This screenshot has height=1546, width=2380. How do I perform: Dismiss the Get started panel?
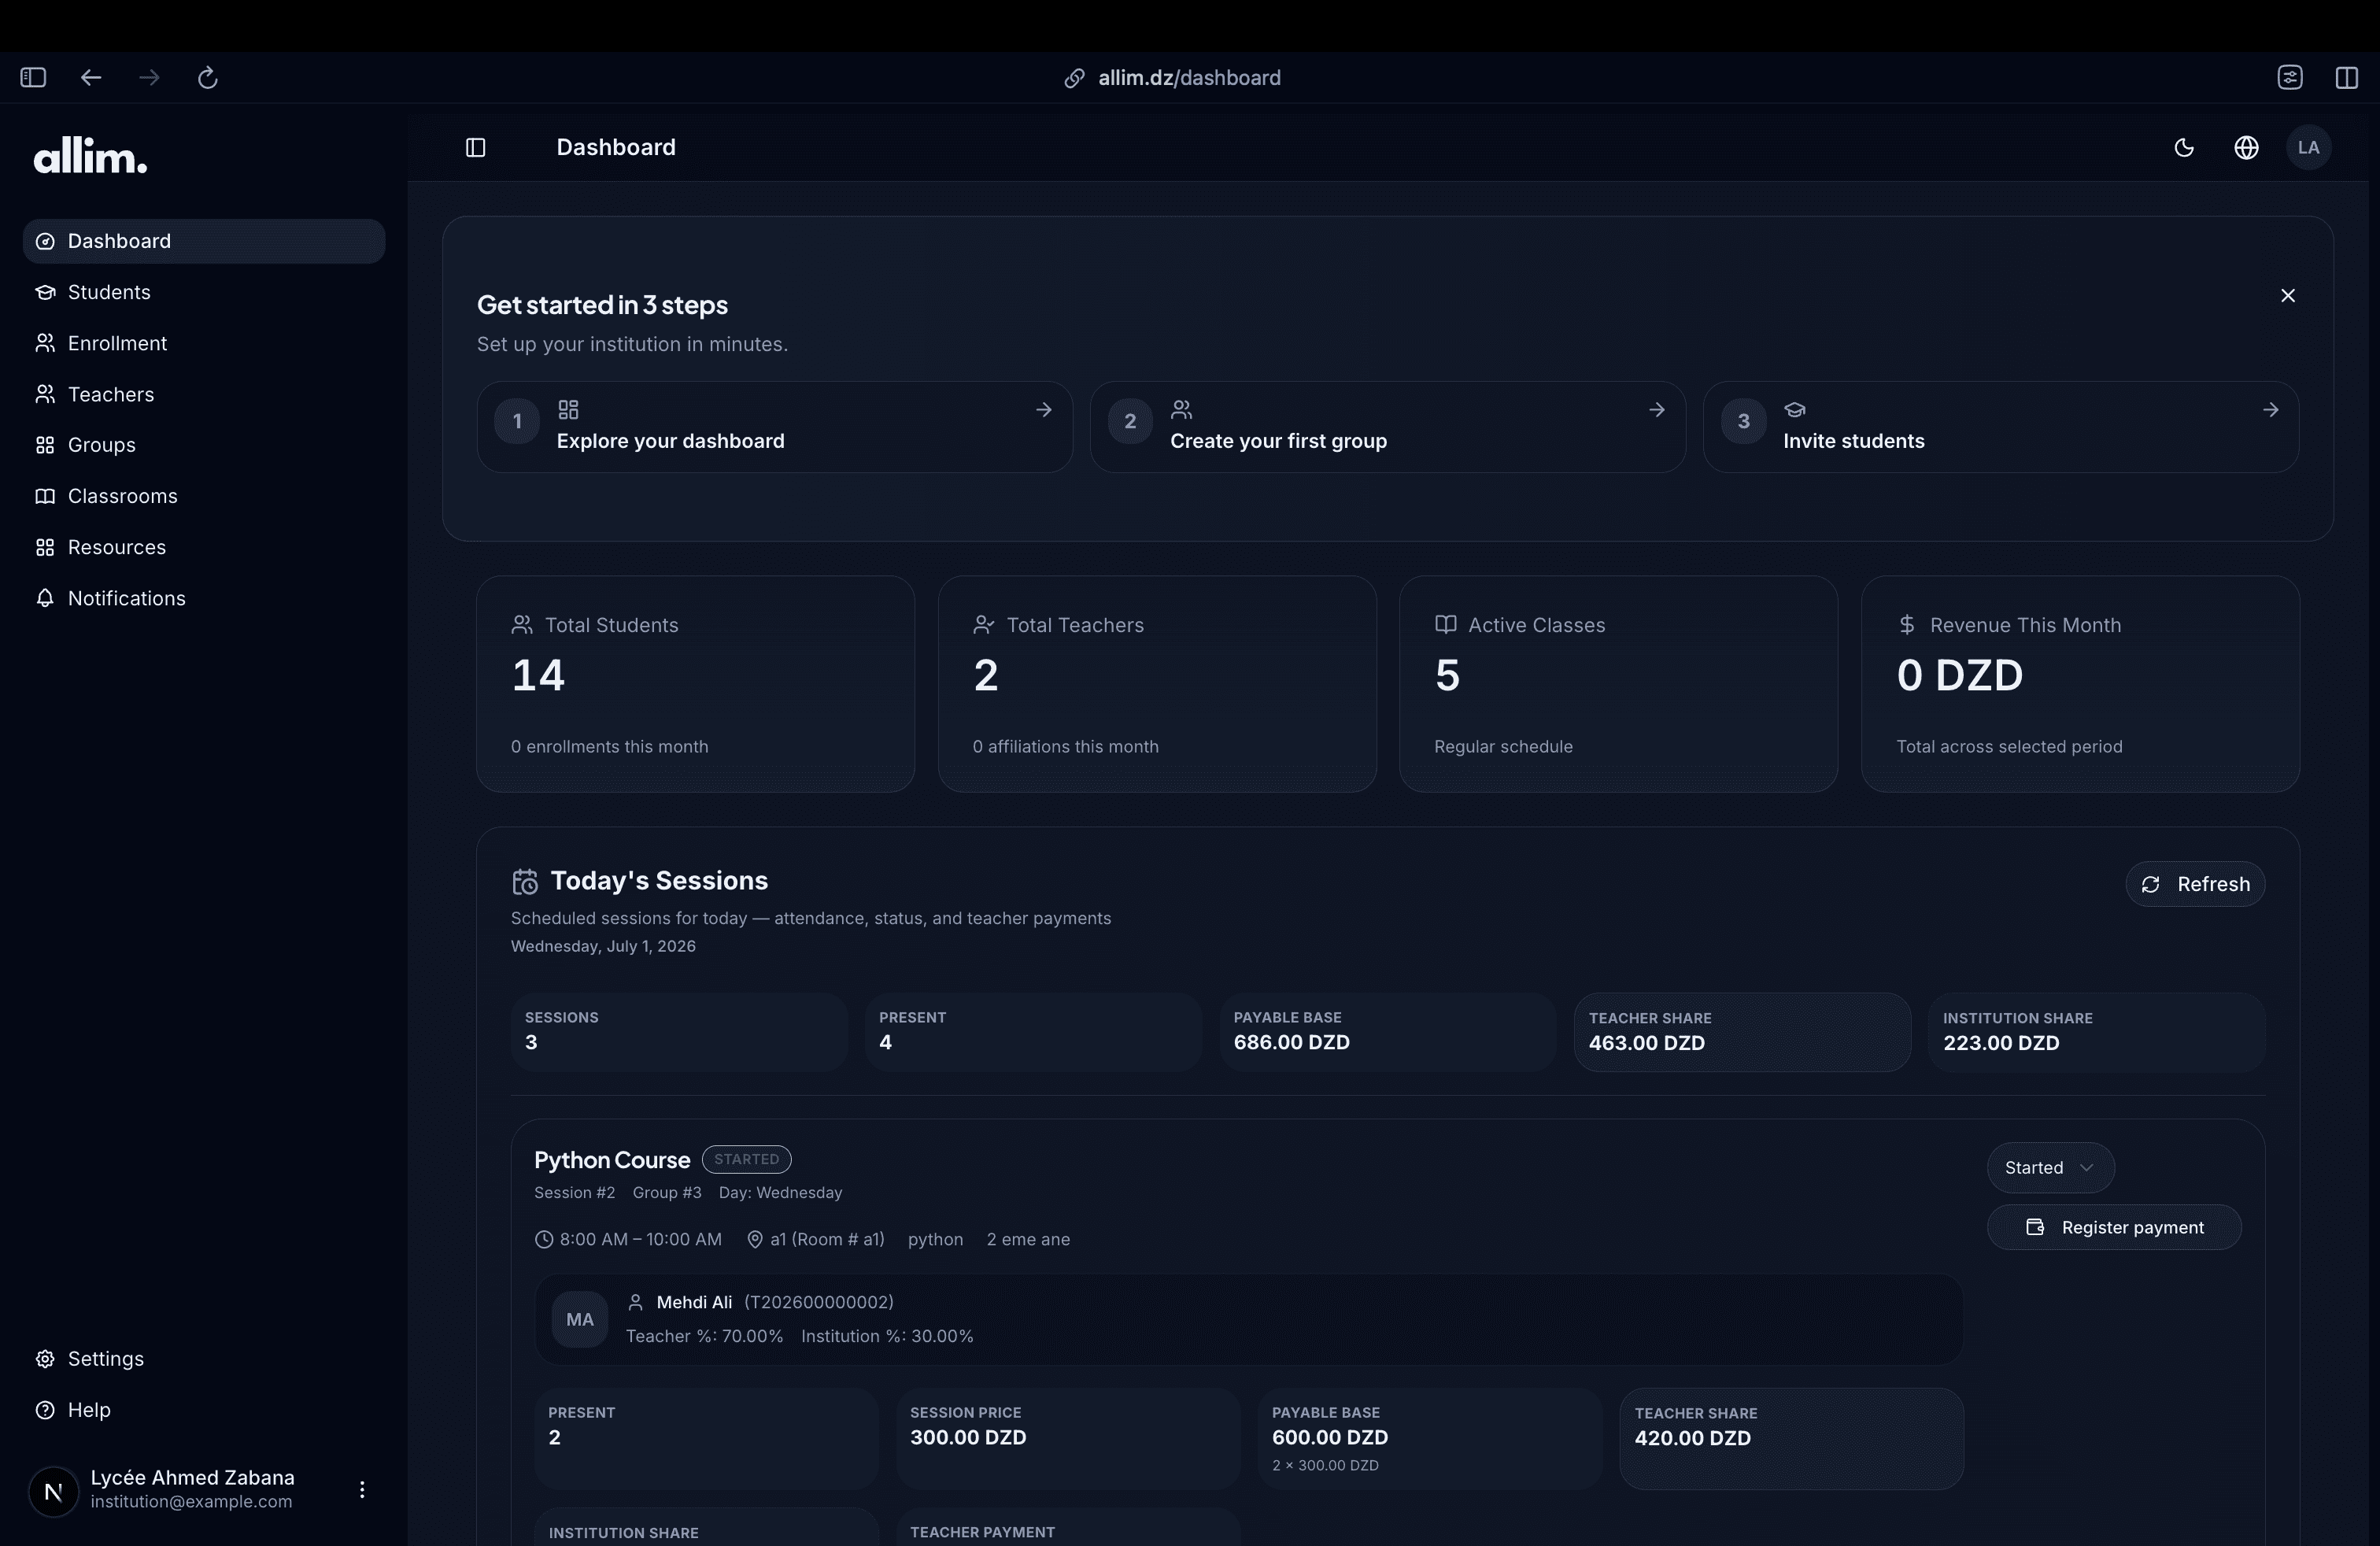(x=2287, y=295)
